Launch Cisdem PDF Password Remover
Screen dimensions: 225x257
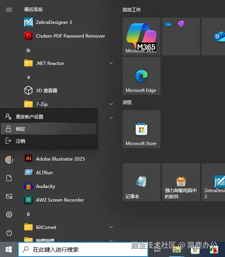click(69, 36)
